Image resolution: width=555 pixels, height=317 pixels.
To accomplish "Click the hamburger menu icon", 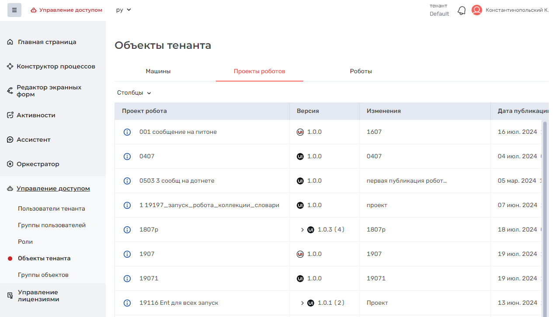I will tap(14, 10).
